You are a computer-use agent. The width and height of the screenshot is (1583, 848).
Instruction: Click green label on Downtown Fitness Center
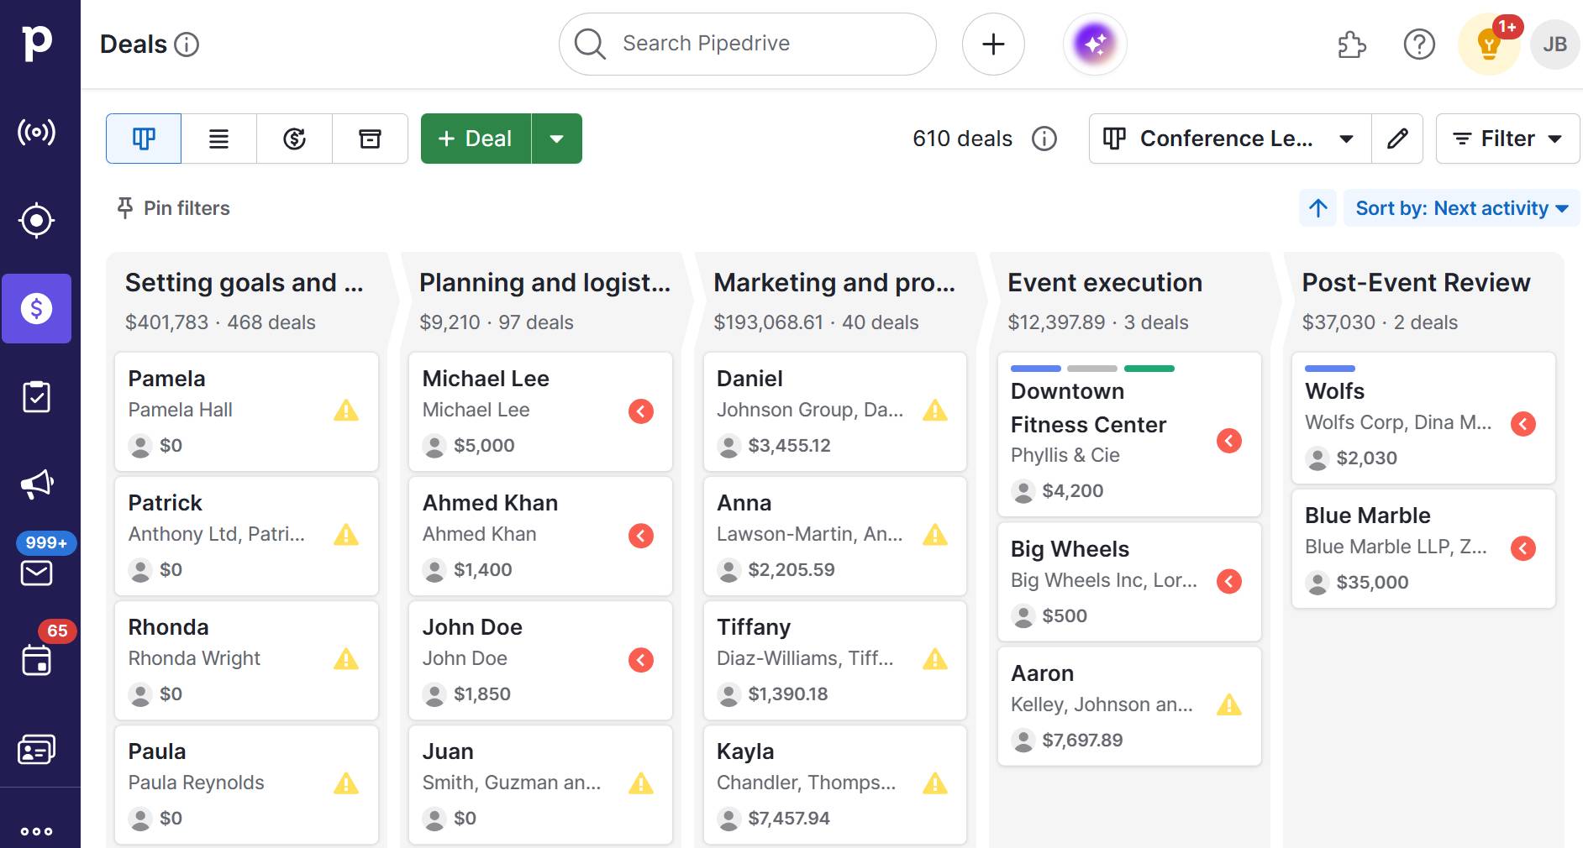click(1149, 369)
